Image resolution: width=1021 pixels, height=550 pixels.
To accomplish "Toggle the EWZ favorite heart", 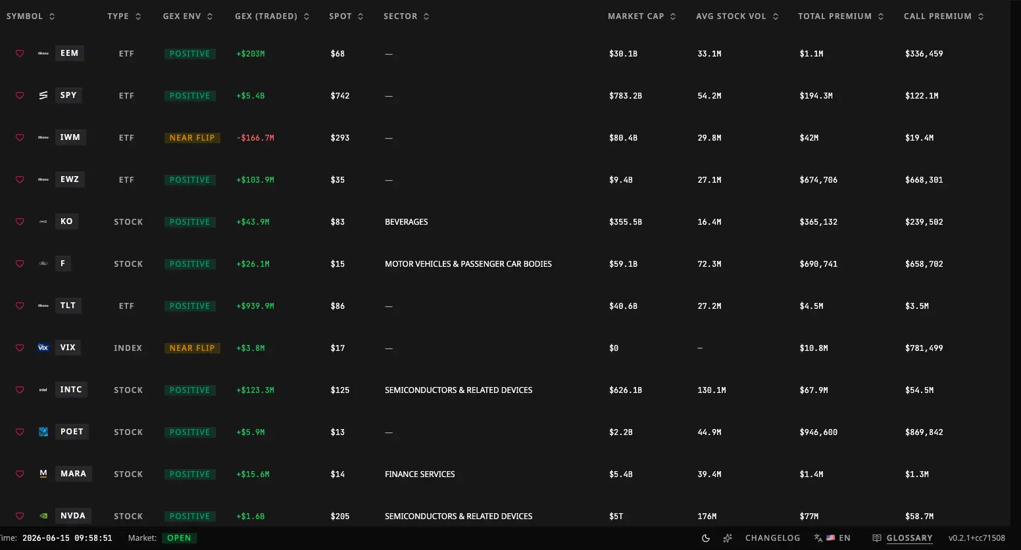I will click(x=20, y=180).
